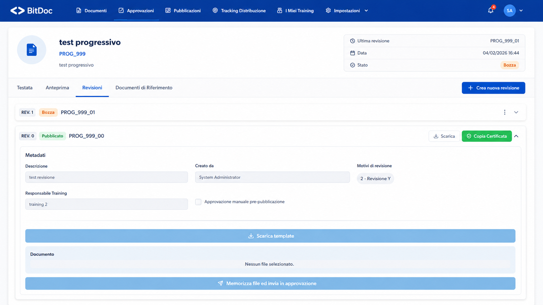Image resolution: width=543 pixels, height=305 pixels.
Task: Open the three-dot menu for REV. 1
Action: tap(505, 112)
